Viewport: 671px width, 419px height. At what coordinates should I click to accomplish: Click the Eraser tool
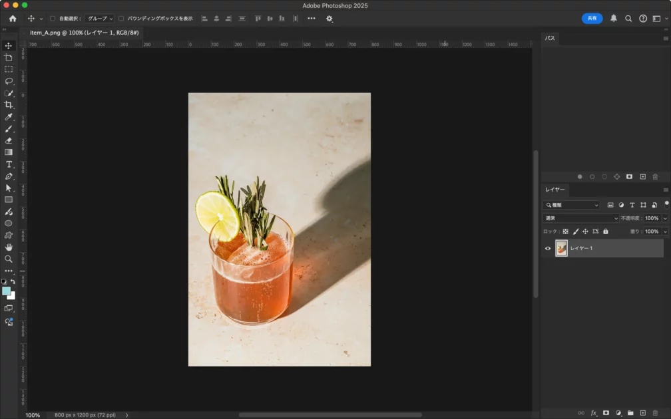(9, 141)
